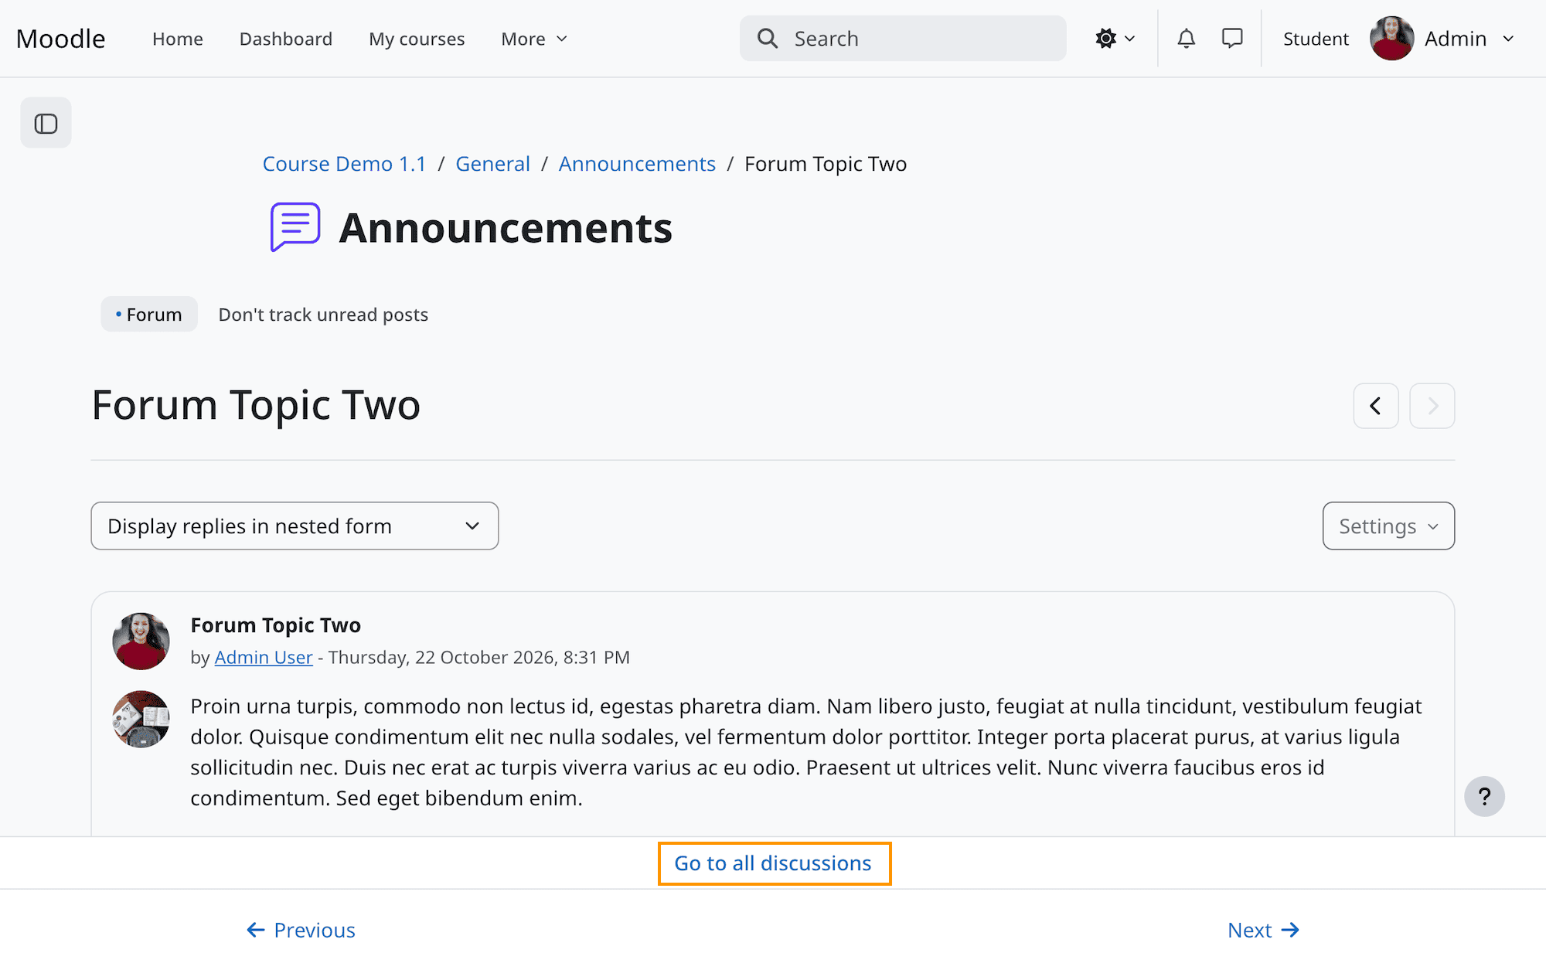Click the Student role label

coord(1316,39)
